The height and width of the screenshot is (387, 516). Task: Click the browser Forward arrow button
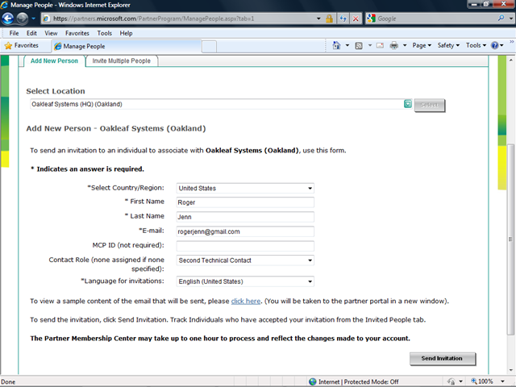pos(23,19)
